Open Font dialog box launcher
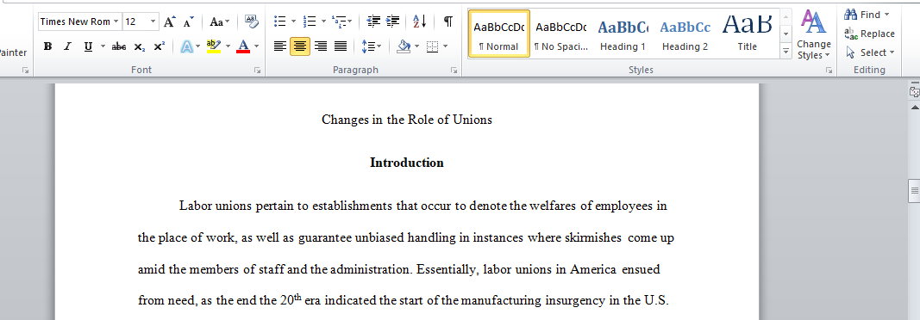The width and height of the screenshot is (920, 320). coord(257,71)
